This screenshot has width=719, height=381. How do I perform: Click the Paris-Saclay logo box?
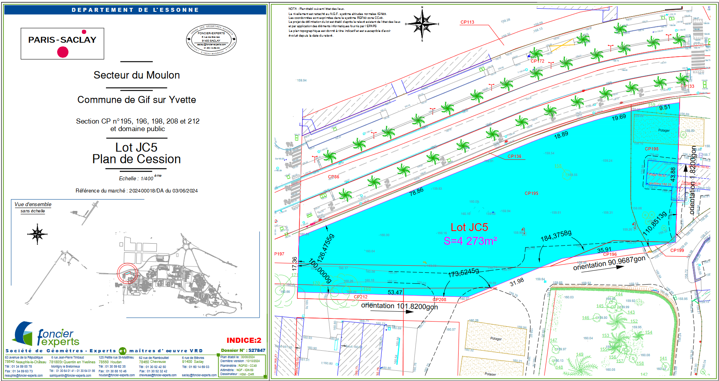(x=62, y=44)
